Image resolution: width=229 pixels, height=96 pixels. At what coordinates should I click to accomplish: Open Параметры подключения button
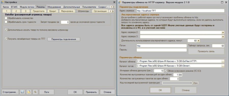[64, 39]
